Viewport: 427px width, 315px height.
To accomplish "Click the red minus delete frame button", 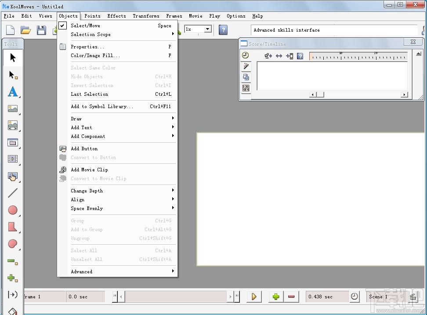I will coord(291,297).
